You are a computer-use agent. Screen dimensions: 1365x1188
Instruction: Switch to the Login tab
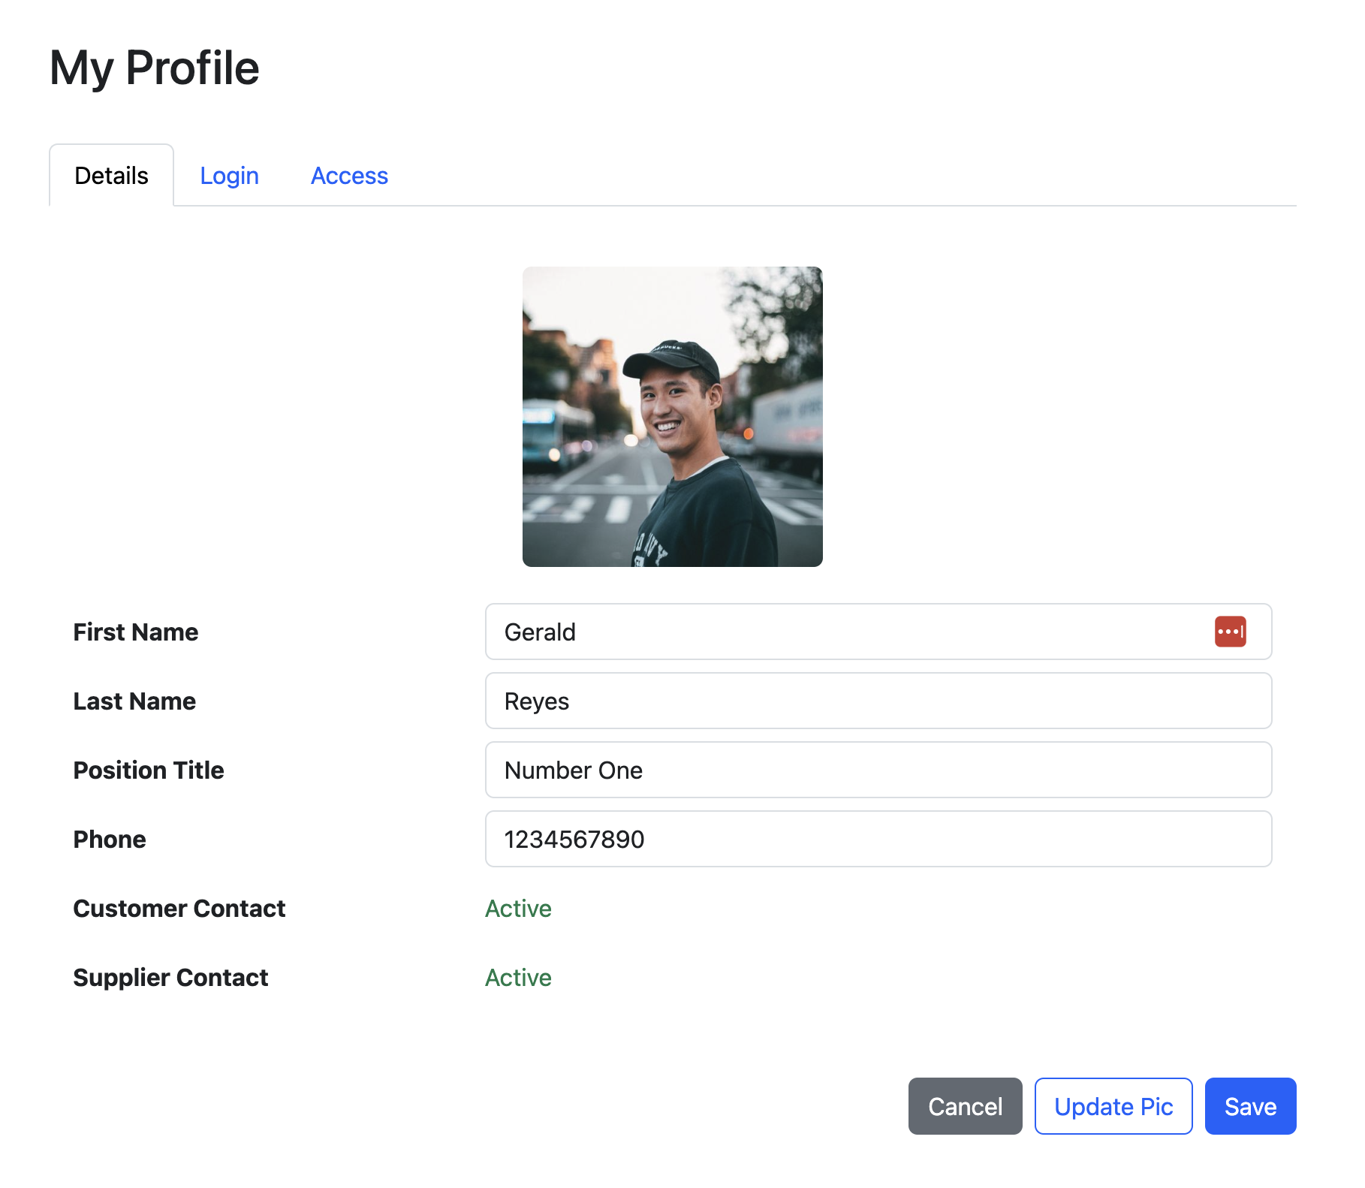click(x=229, y=176)
